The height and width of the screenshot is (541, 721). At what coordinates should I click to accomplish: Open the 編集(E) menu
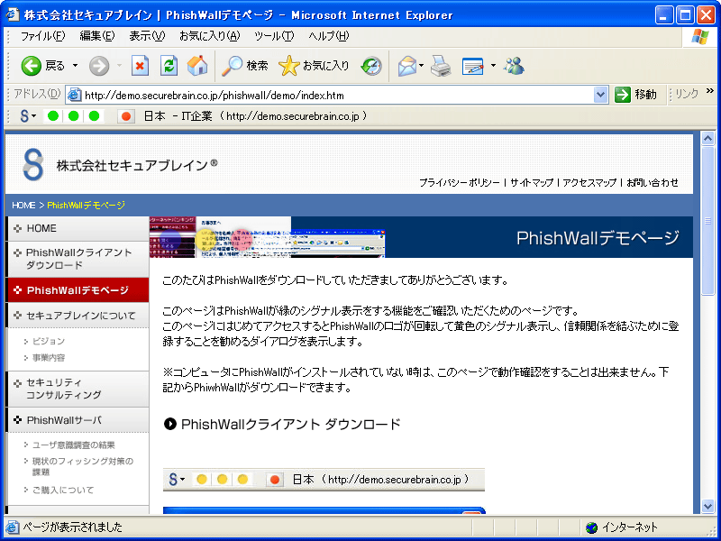(x=97, y=36)
